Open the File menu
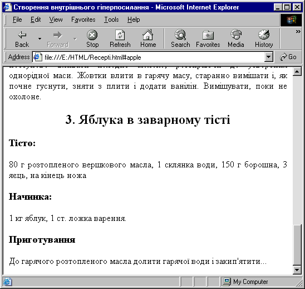This screenshot has width=305, height=289. [x=17, y=20]
